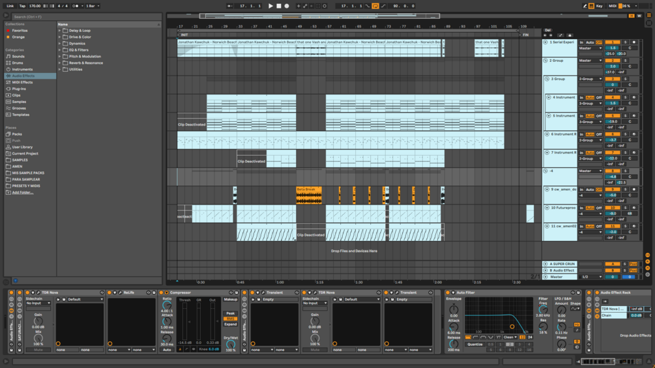Open the 1 Bar quantization menu
Viewport: 655px width, 368px height.
pyautogui.click(x=91, y=6)
